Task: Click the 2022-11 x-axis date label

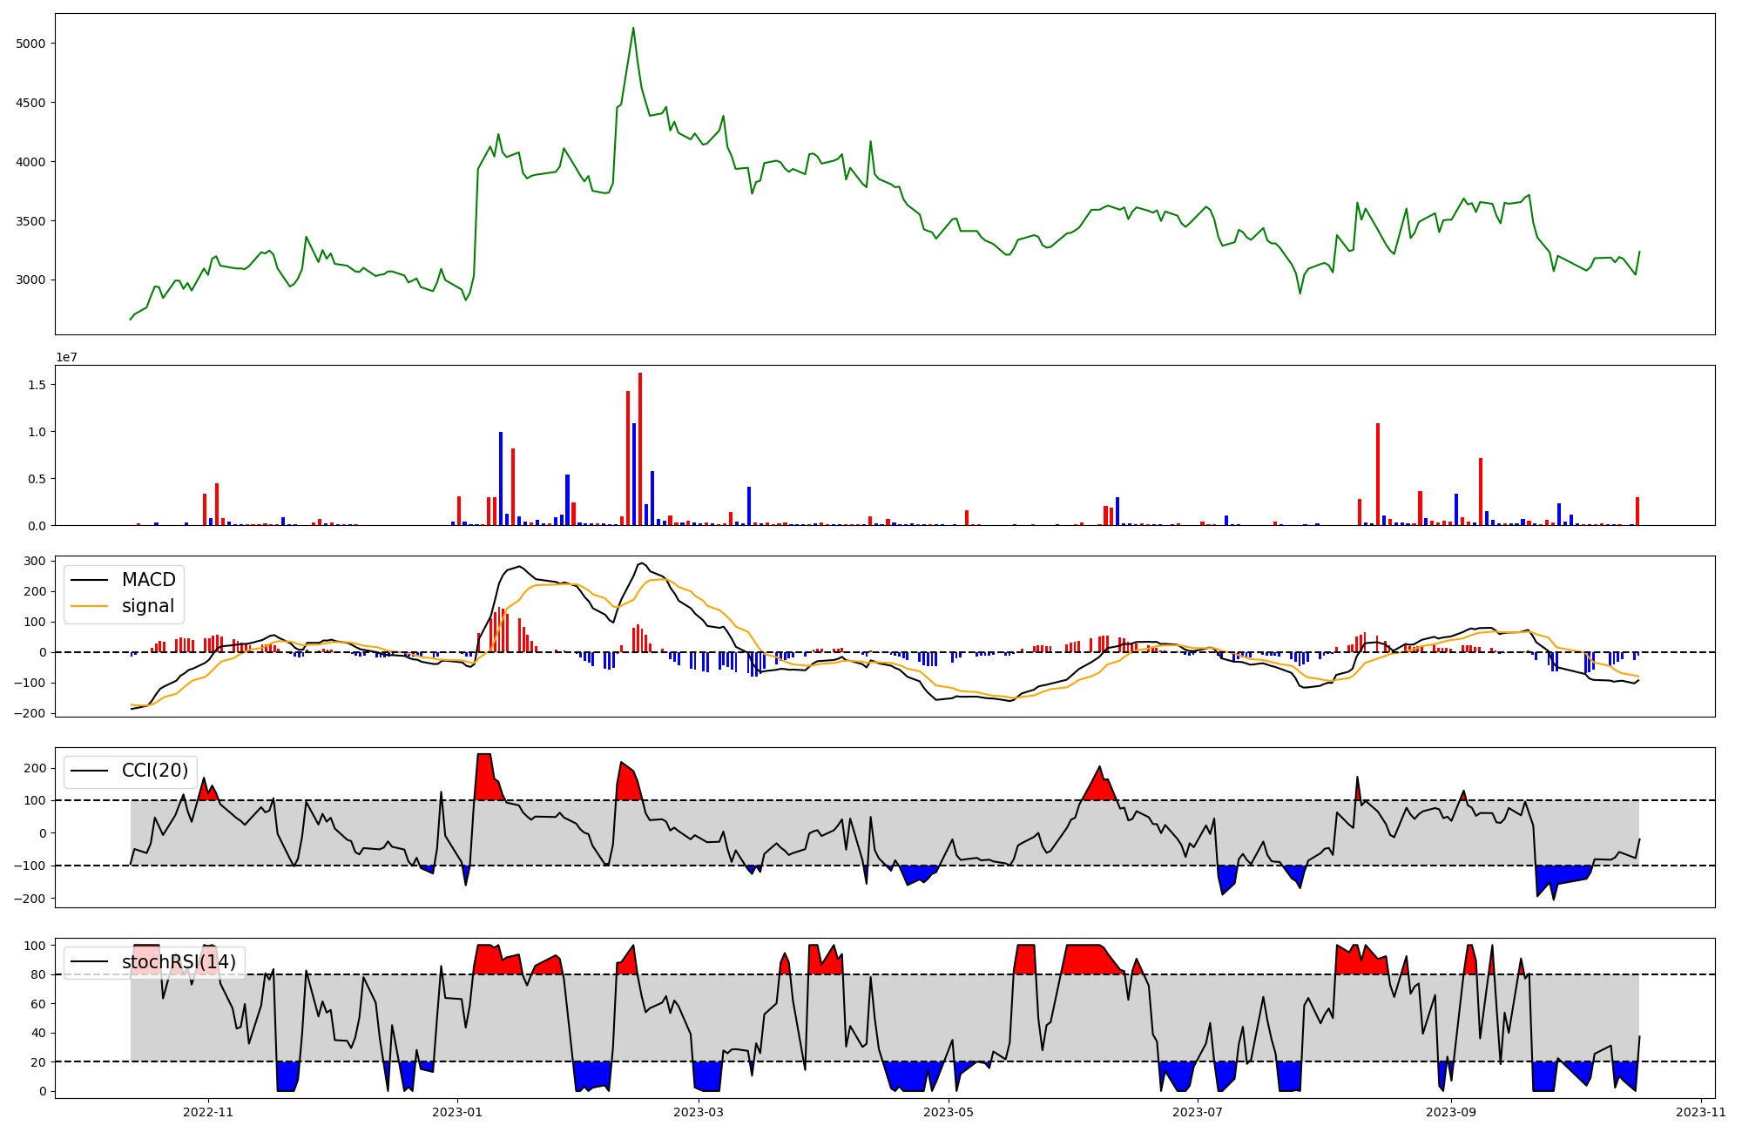Action: pyautogui.click(x=208, y=1112)
